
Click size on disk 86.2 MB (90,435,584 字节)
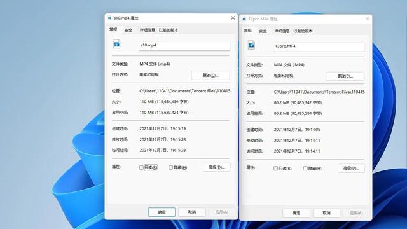pyautogui.click(x=298, y=113)
